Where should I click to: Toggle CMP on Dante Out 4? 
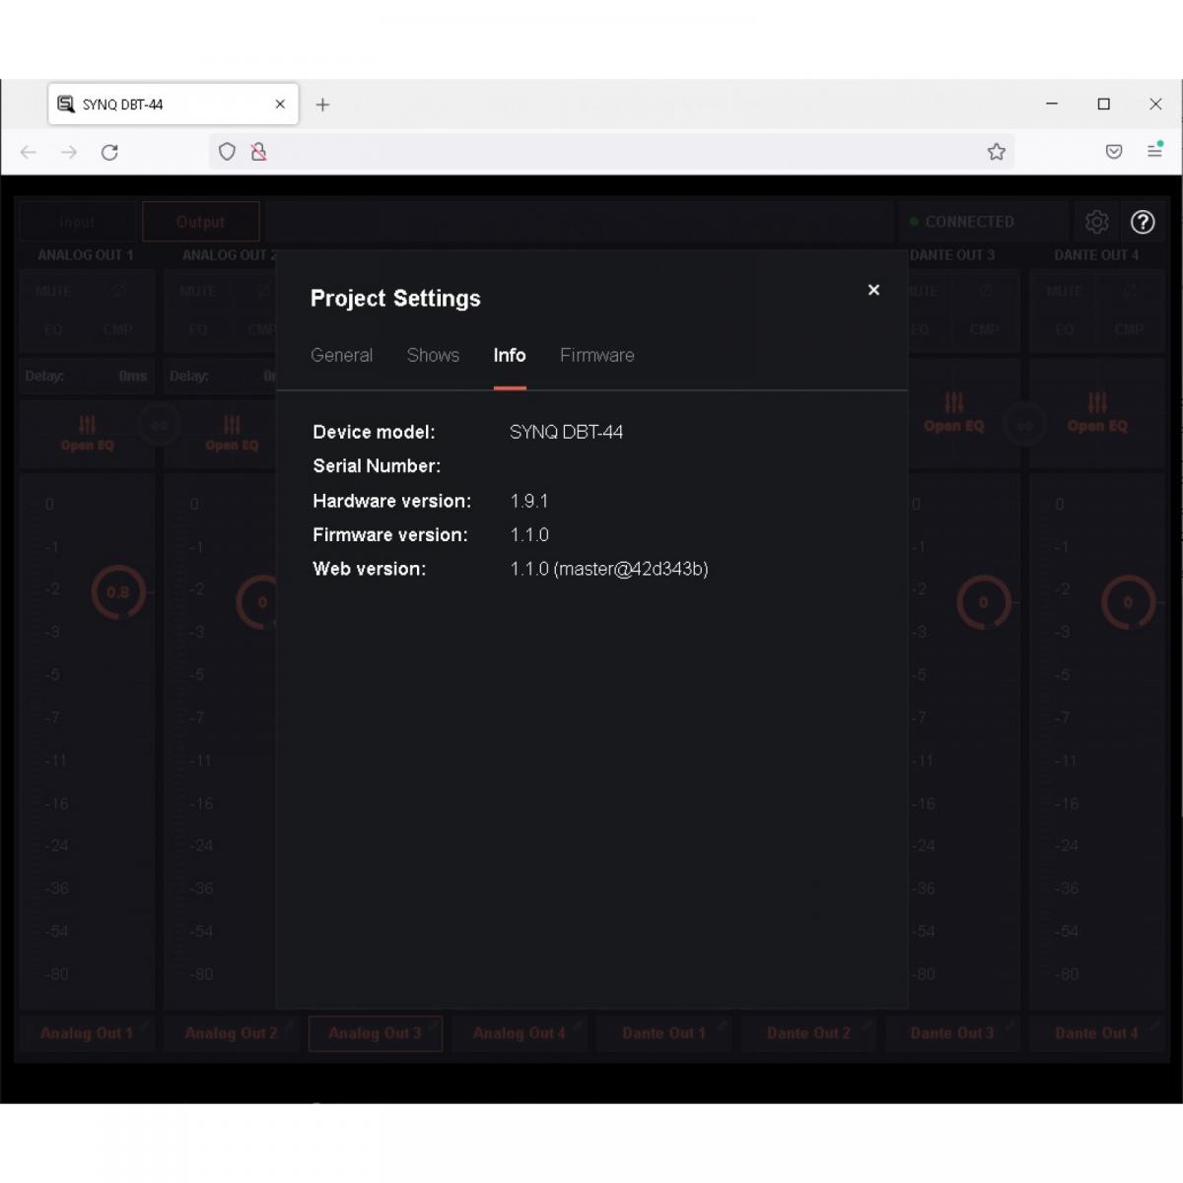1129,329
